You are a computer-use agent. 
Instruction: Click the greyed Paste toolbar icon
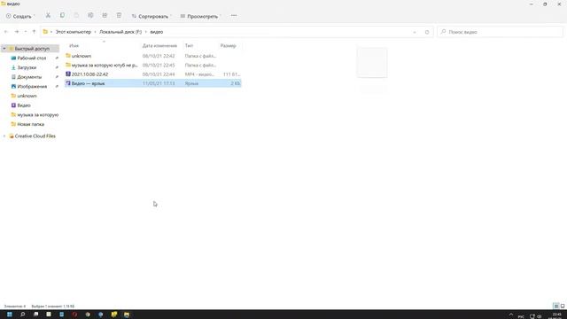[x=76, y=16]
